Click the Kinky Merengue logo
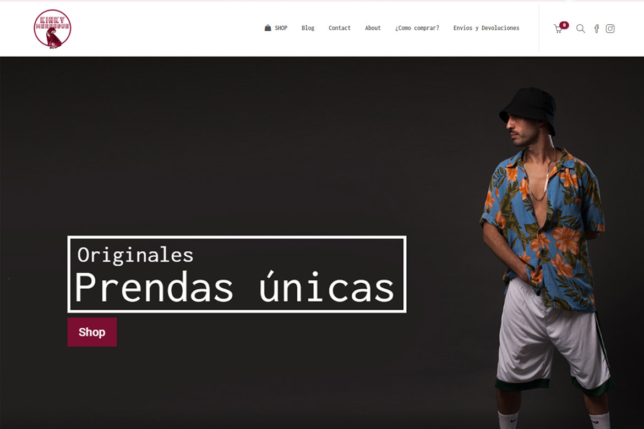 [x=53, y=29]
